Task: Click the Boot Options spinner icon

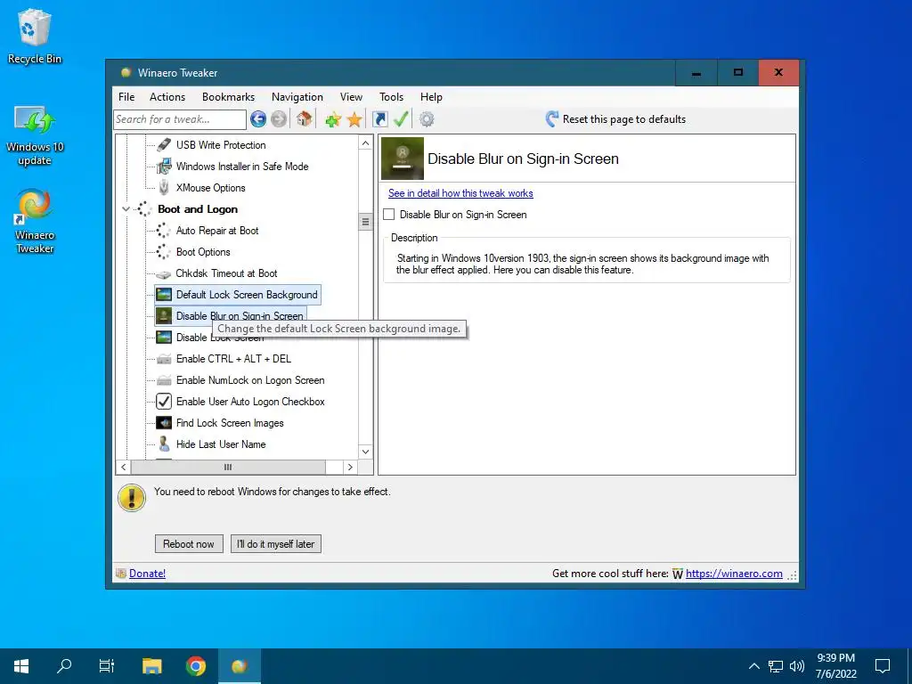Action: (x=164, y=252)
